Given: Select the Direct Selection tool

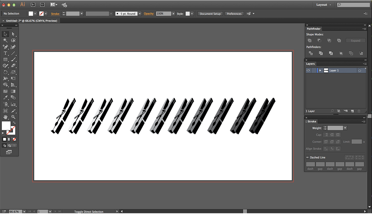Looking at the screenshot, I should pos(13,34).
